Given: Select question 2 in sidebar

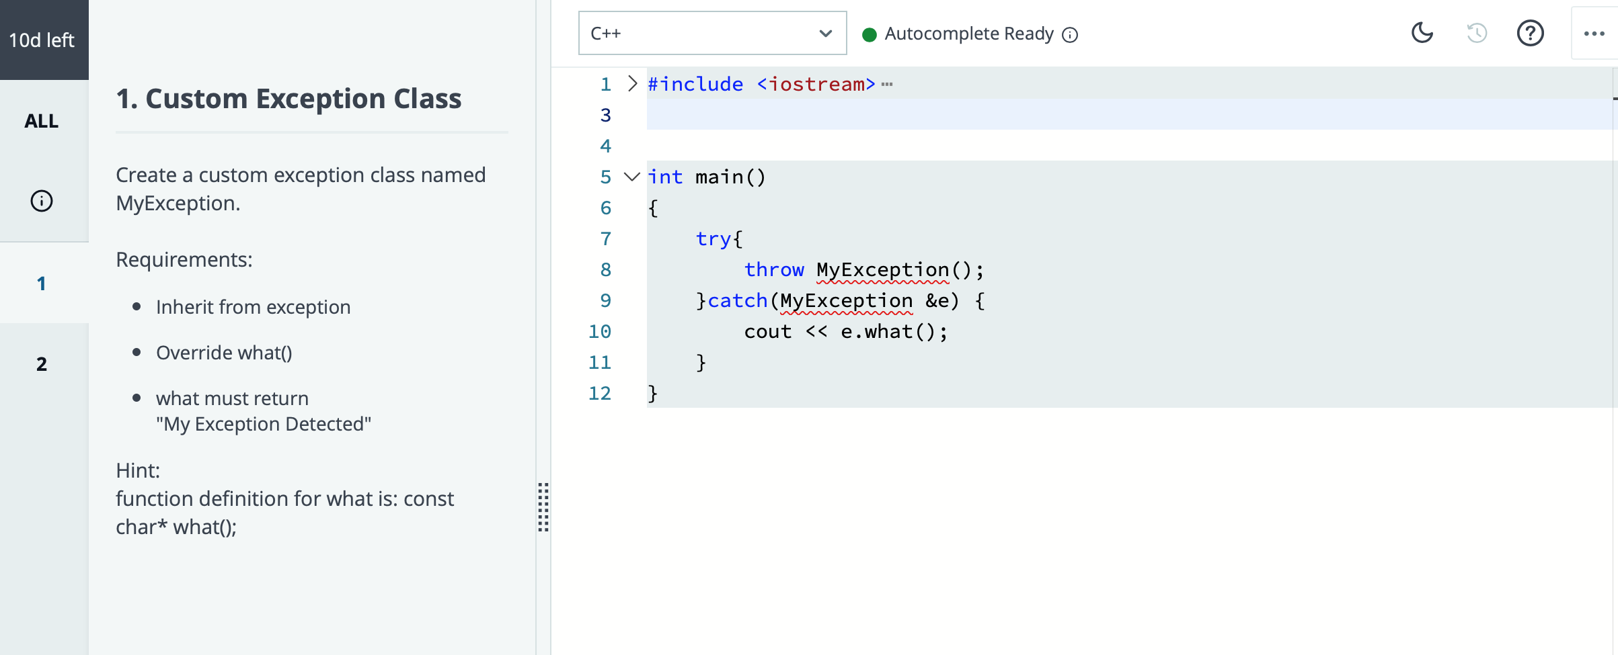Looking at the screenshot, I should (x=42, y=363).
